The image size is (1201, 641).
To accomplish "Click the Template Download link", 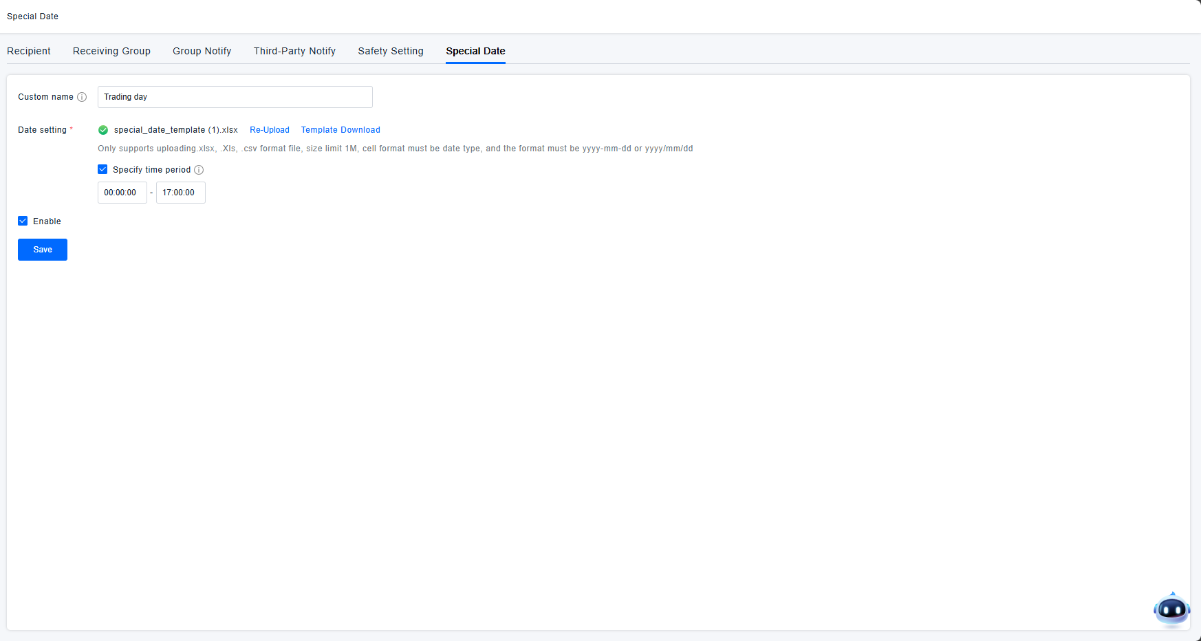I will coord(340,130).
